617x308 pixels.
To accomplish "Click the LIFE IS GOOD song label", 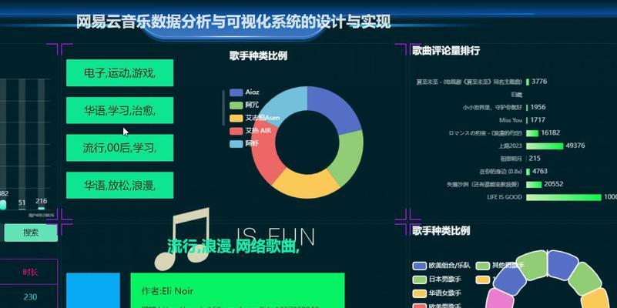I will tap(505, 197).
